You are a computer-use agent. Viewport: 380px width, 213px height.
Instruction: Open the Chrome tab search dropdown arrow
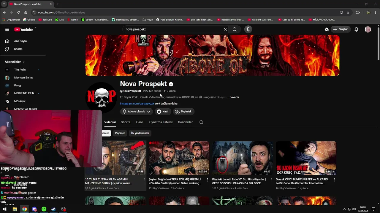(x=4, y=4)
